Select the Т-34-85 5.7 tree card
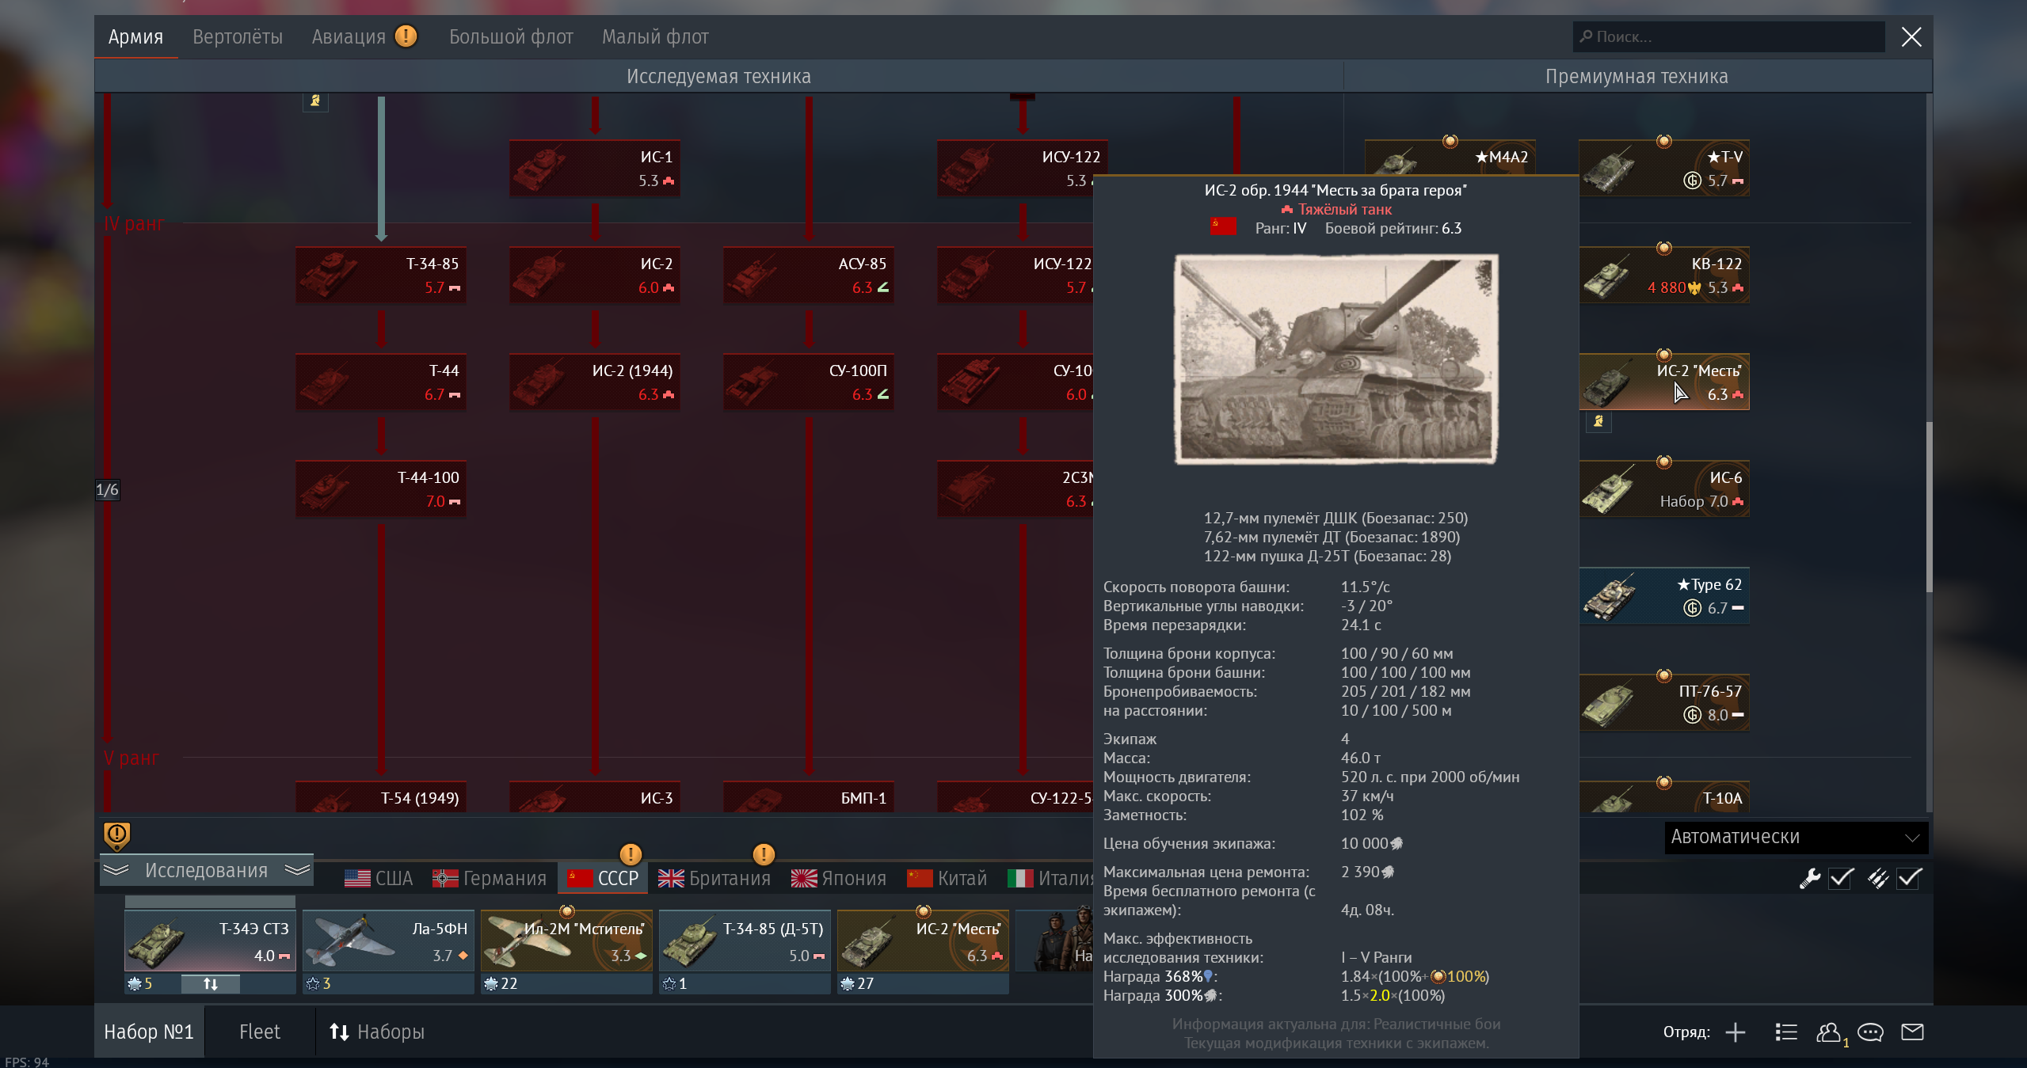The image size is (2027, 1068). pos(381,276)
